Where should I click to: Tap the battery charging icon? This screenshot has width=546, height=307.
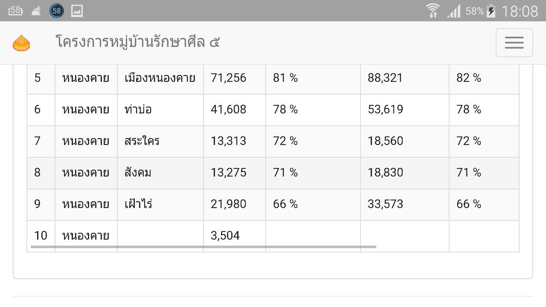click(x=491, y=11)
